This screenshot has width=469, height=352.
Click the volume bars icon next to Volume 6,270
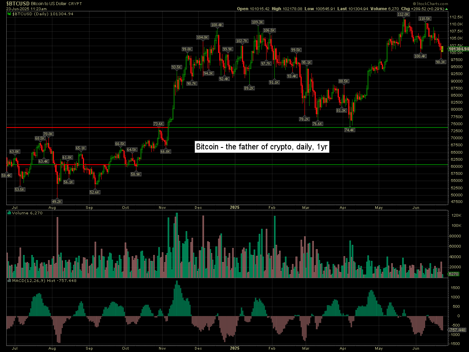(10, 213)
